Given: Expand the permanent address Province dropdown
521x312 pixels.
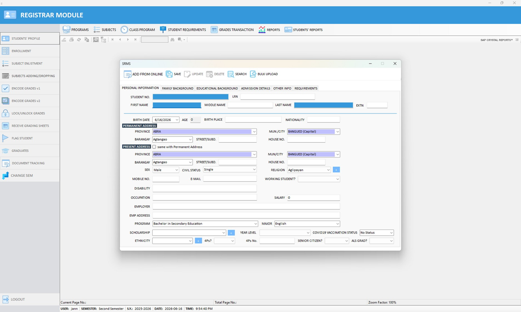Looking at the screenshot, I should pos(254,131).
